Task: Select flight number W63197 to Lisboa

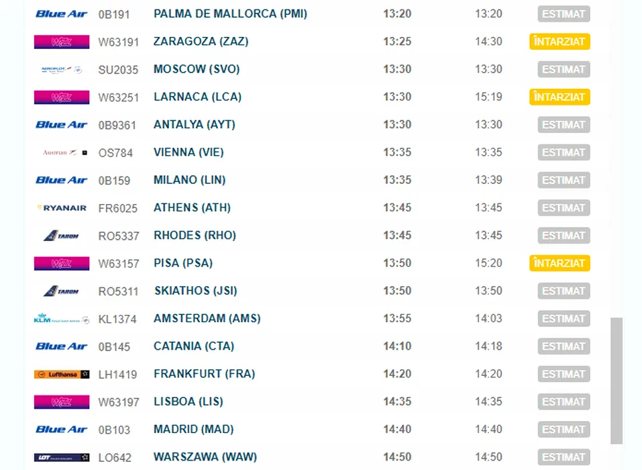Action: point(119,402)
